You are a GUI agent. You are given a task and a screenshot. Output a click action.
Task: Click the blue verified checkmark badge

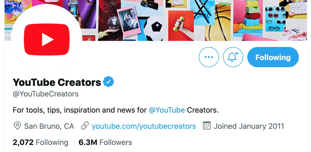(109, 82)
